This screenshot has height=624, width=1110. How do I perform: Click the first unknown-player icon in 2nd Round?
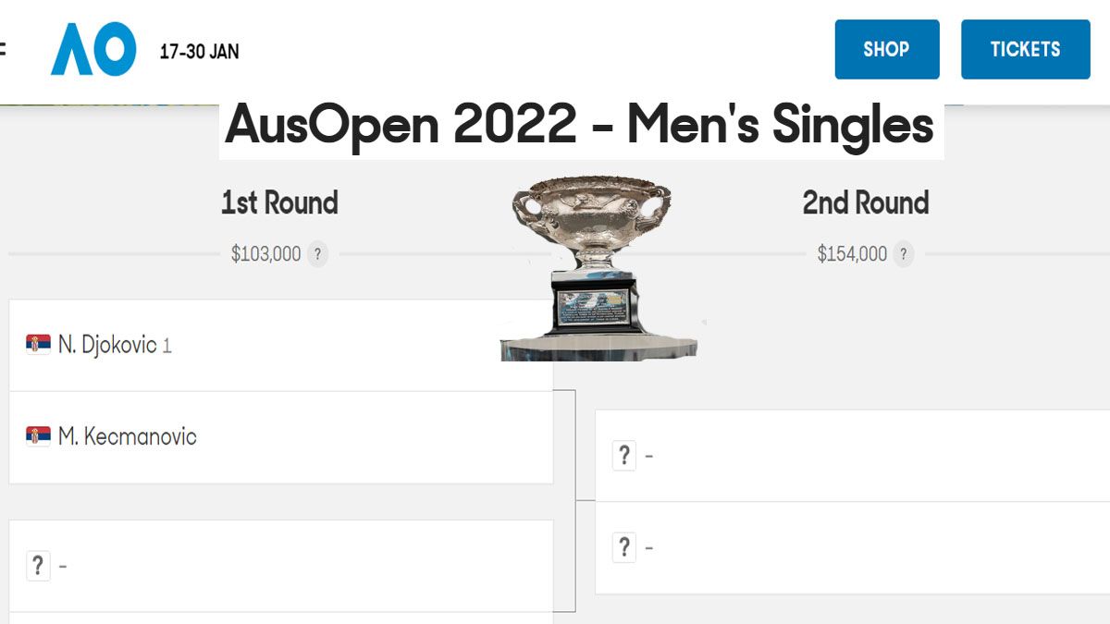(x=624, y=455)
